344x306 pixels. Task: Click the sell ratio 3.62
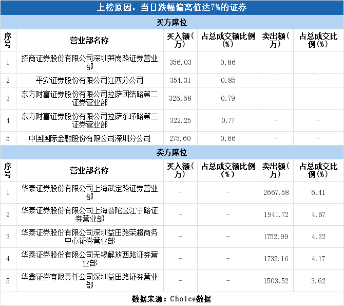(318, 281)
